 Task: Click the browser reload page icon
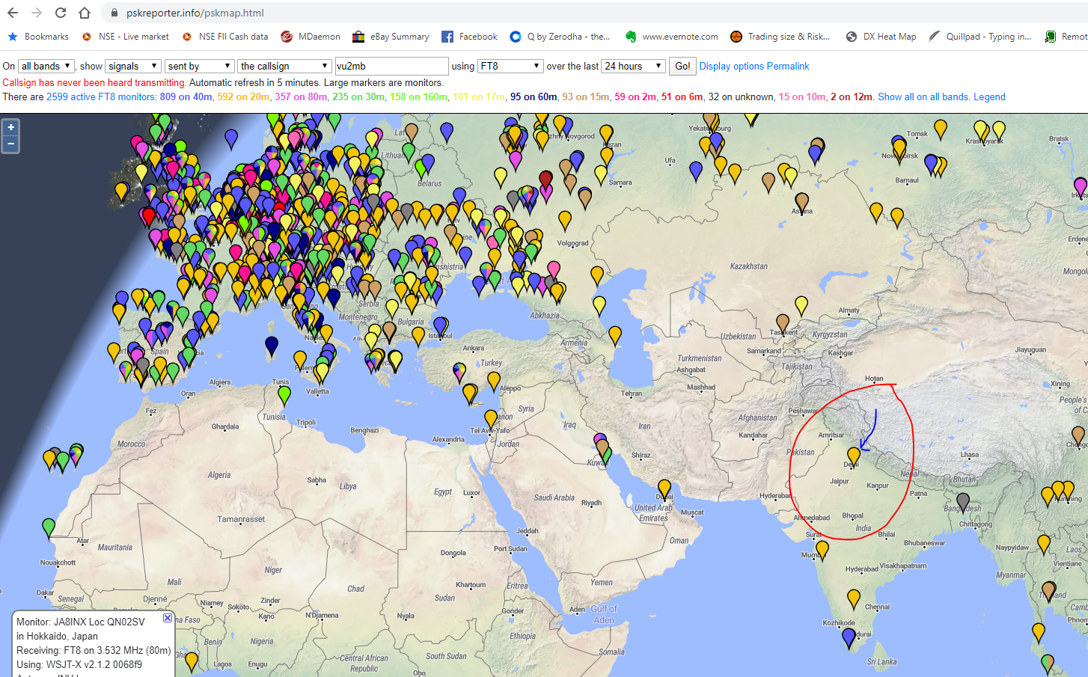pos(61,13)
